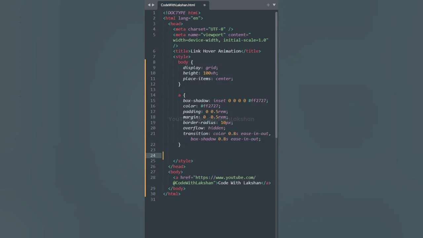Click the vertical scrollbar thumb
Viewport: 423px width, 238px height.
click(276, 74)
